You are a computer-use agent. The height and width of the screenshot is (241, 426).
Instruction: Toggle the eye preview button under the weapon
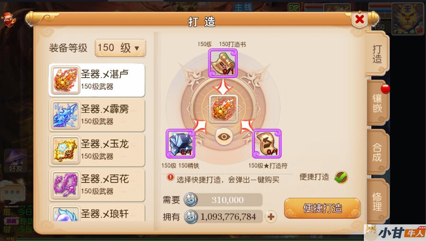pos(224,137)
